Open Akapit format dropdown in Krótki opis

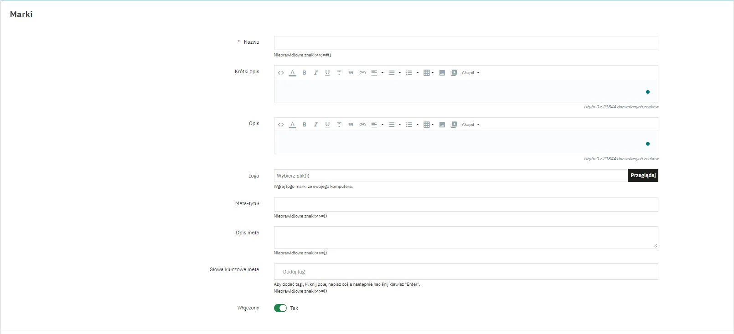click(x=470, y=73)
